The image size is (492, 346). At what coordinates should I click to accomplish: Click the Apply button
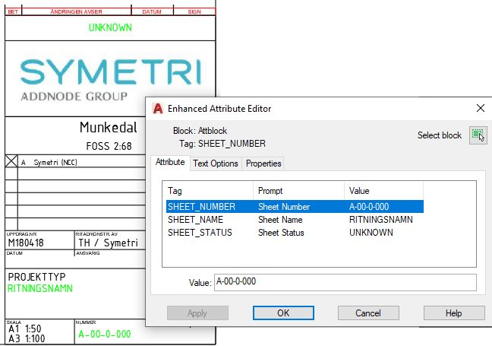[x=197, y=313]
